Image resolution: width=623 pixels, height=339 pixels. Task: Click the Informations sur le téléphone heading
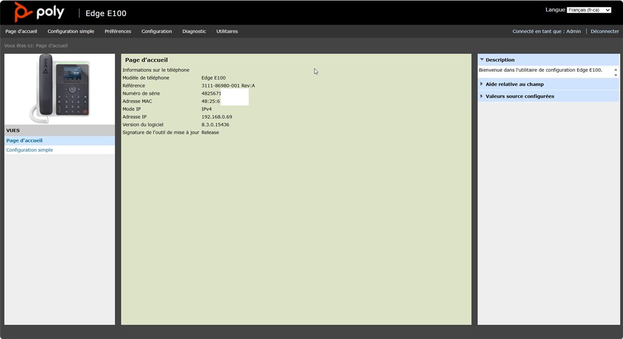pos(156,70)
